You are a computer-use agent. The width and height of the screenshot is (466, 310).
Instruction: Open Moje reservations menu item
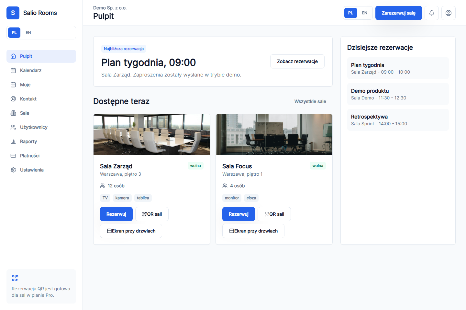pyautogui.click(x=41, y=85)
